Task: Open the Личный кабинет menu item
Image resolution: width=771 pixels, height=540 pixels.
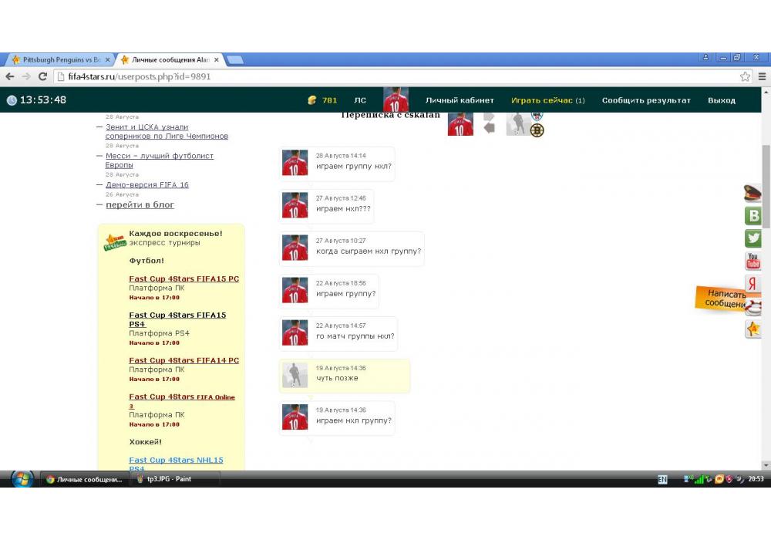Action: pos(460,100)
